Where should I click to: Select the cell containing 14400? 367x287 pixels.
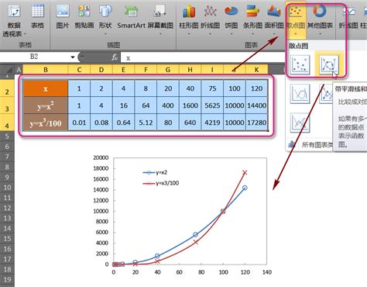click(x=256, y=105)
